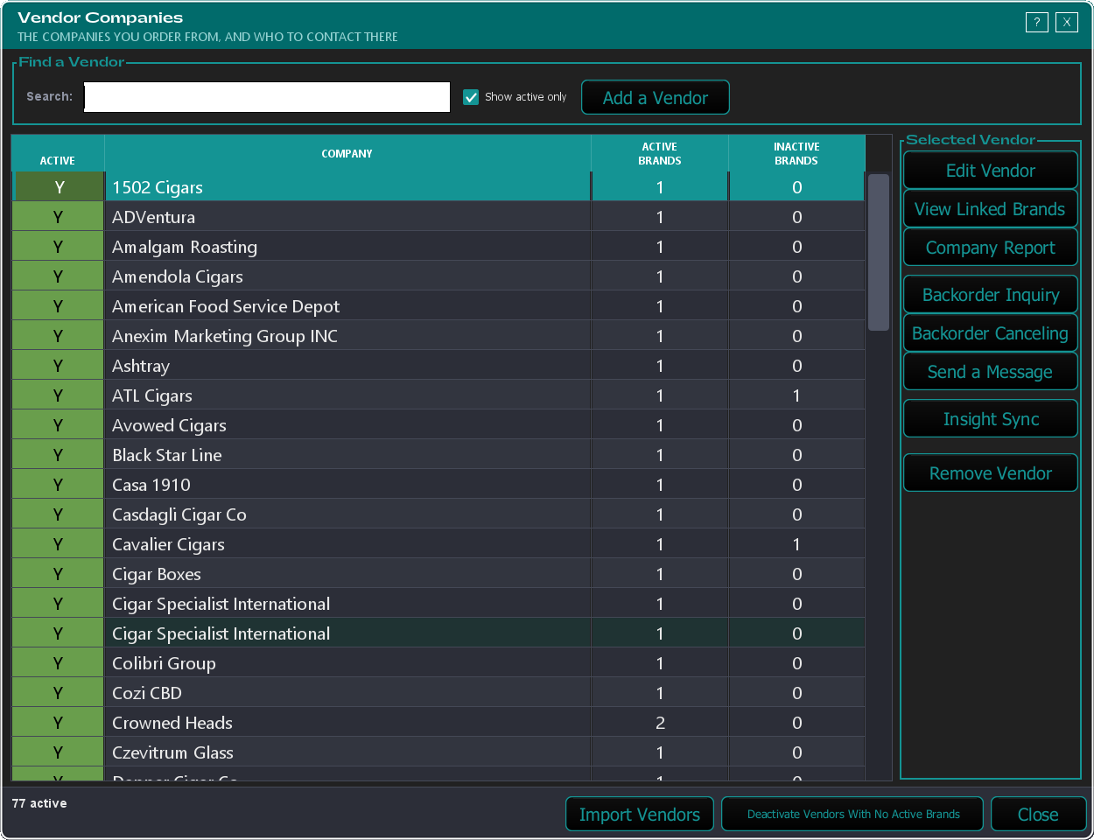Click into the vendor Search field
1094x840 pixels.
[x=267, y=97]
